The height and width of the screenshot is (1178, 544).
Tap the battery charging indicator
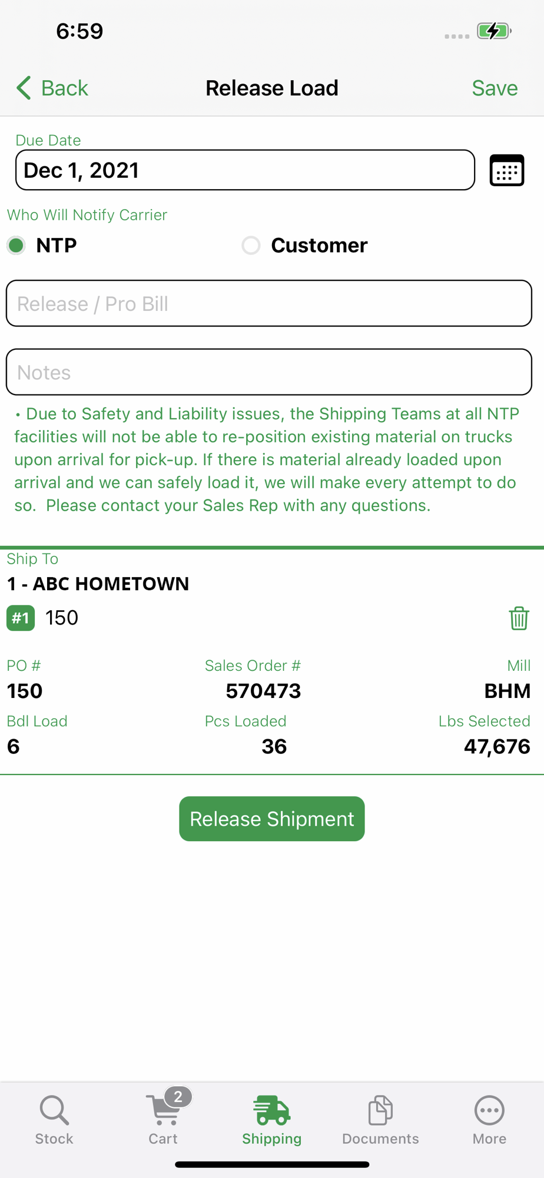coord(493,31)
